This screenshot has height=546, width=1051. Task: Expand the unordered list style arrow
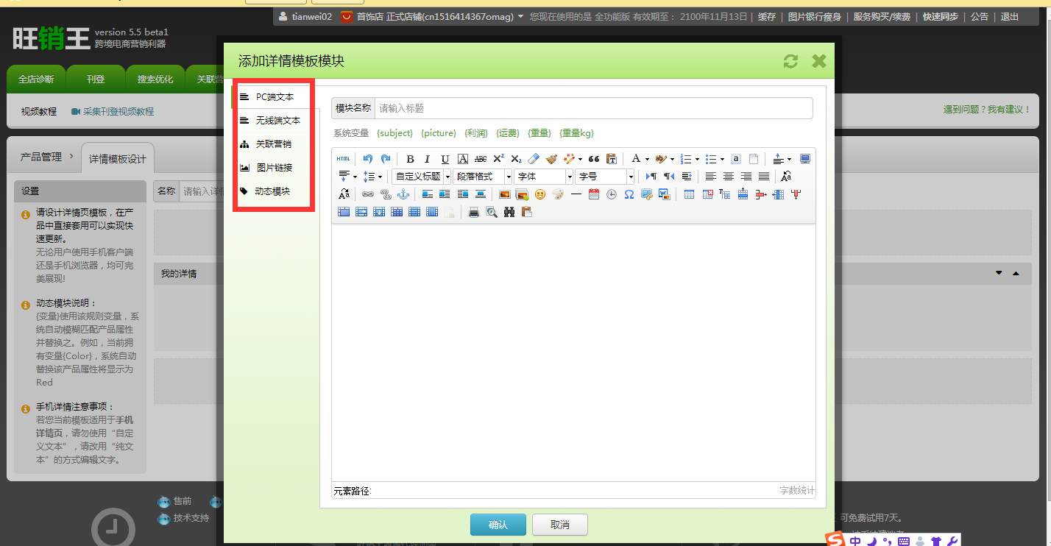coord(722,159)
